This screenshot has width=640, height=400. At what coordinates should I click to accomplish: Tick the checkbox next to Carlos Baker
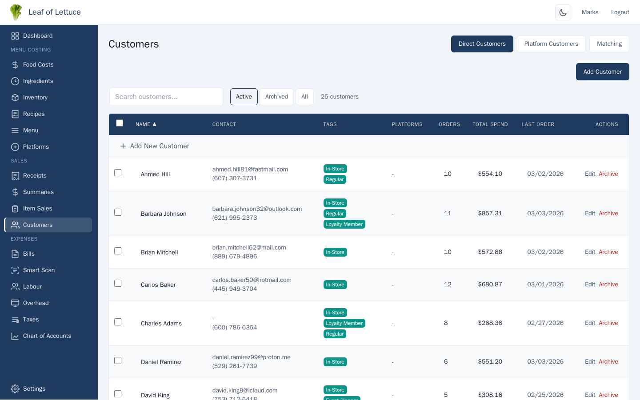[118, 283]
